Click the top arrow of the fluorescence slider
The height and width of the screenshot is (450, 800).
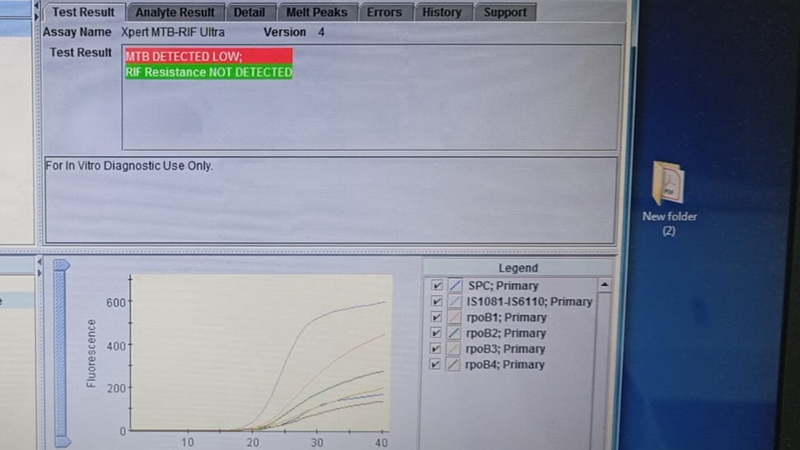[61, 265]
